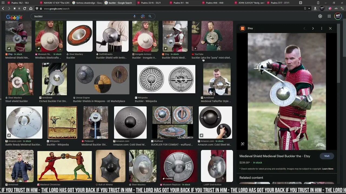Open the Battle Ready Medieval Buckler thumbnail
346x194 pixels.
[24, 123]
